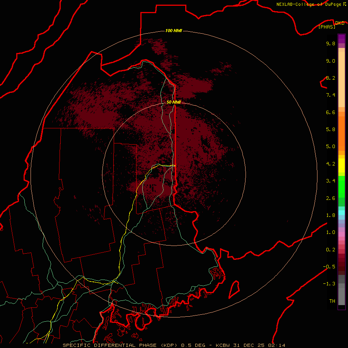Click the 5.8 color scale value
The image size is (348, 348).
click(x=331, y=130)
